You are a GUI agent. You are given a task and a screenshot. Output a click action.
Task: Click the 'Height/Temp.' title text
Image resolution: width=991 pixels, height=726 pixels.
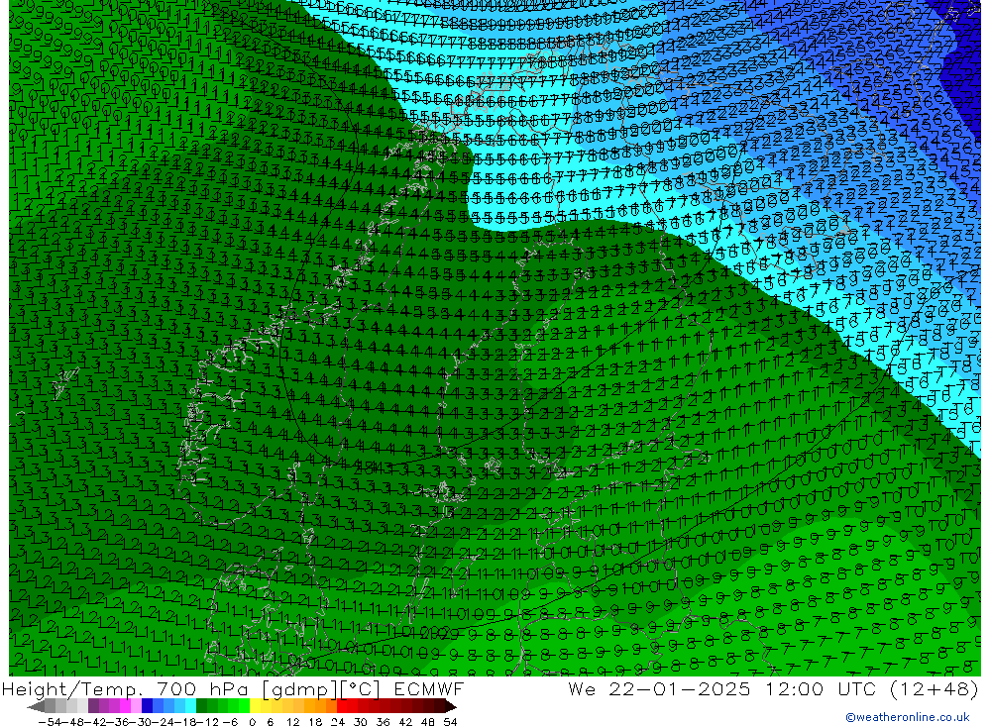pos(71,688)
